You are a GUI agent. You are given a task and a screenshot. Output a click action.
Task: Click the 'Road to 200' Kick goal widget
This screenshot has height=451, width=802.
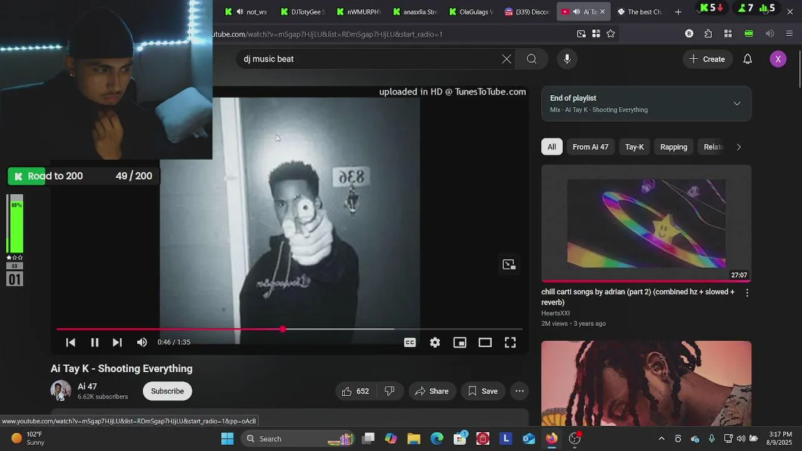(83, 176)
